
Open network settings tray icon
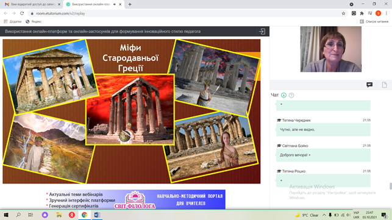click(x=343, y=215)
